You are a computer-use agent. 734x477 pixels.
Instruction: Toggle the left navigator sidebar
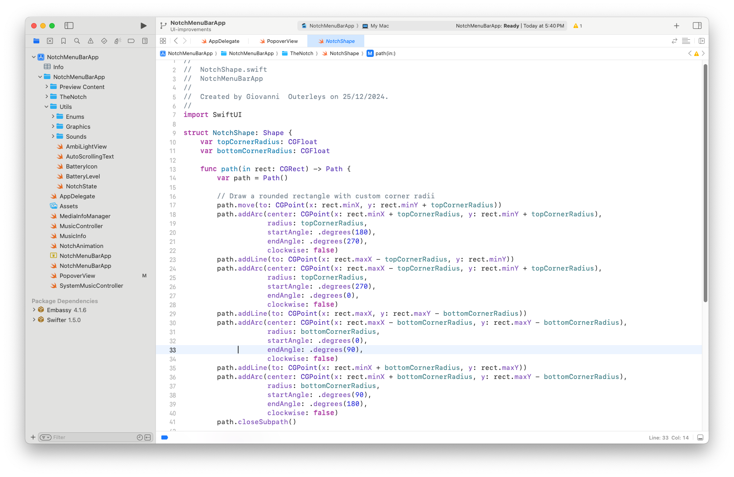(x=69, y=26)
